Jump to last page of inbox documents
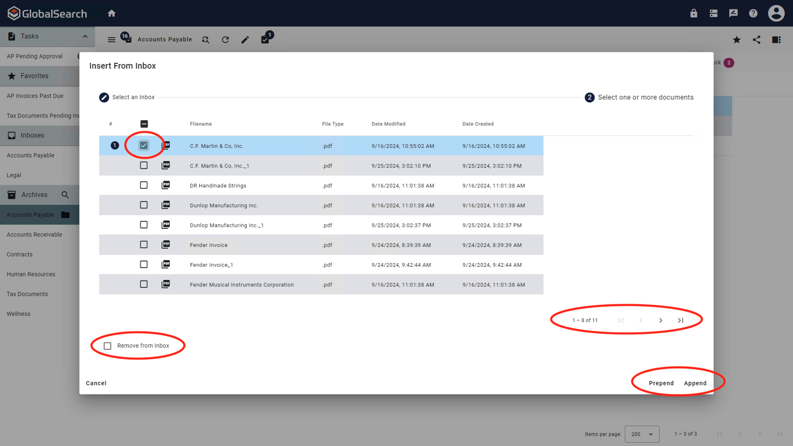 [x=680, y=320]
